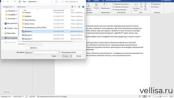Expand the OneDrive tree node
174x98 pixels.
(3, 28)
